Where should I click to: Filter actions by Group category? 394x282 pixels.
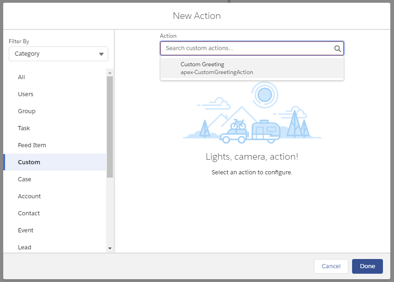pyautogui.click(x=26, y=111)
